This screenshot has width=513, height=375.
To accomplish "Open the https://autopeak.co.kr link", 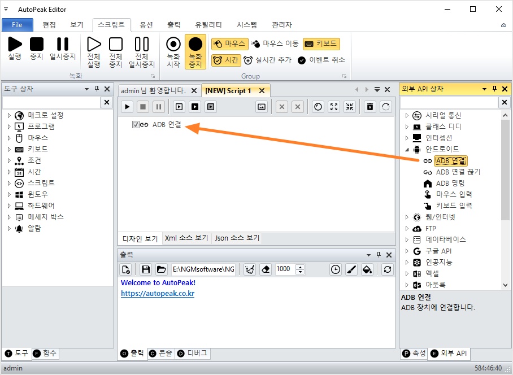I will pos(158,294).
